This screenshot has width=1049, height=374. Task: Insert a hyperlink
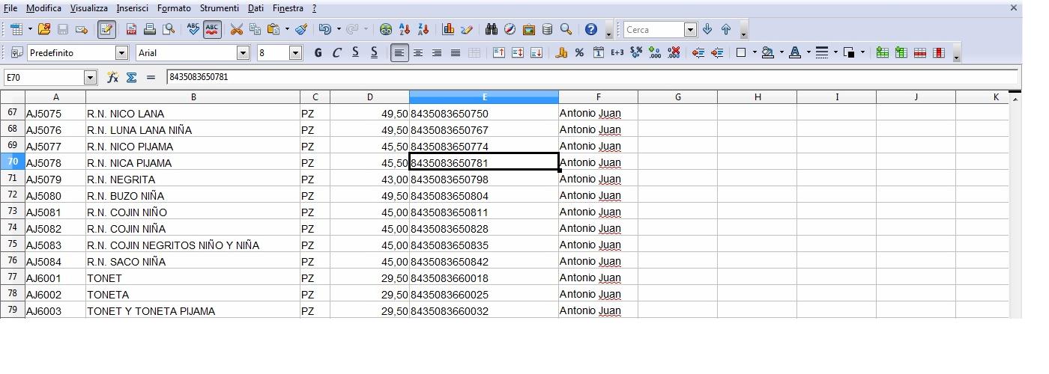coord(386,29)
